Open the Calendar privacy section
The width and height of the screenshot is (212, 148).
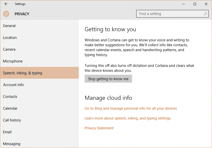[40, 108]
